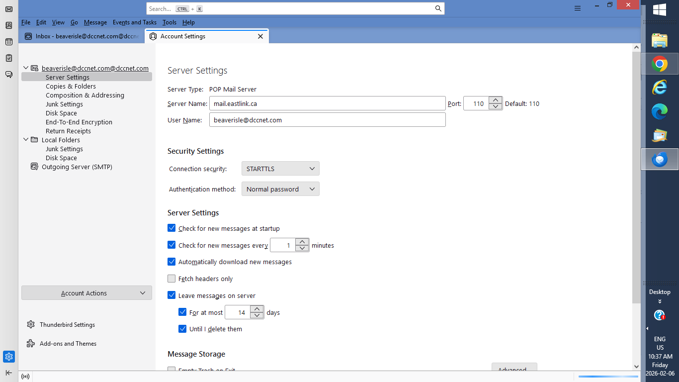The height and width of the screenshot is (382, 679).
Task: Increase the Port number
Action: 496,100
